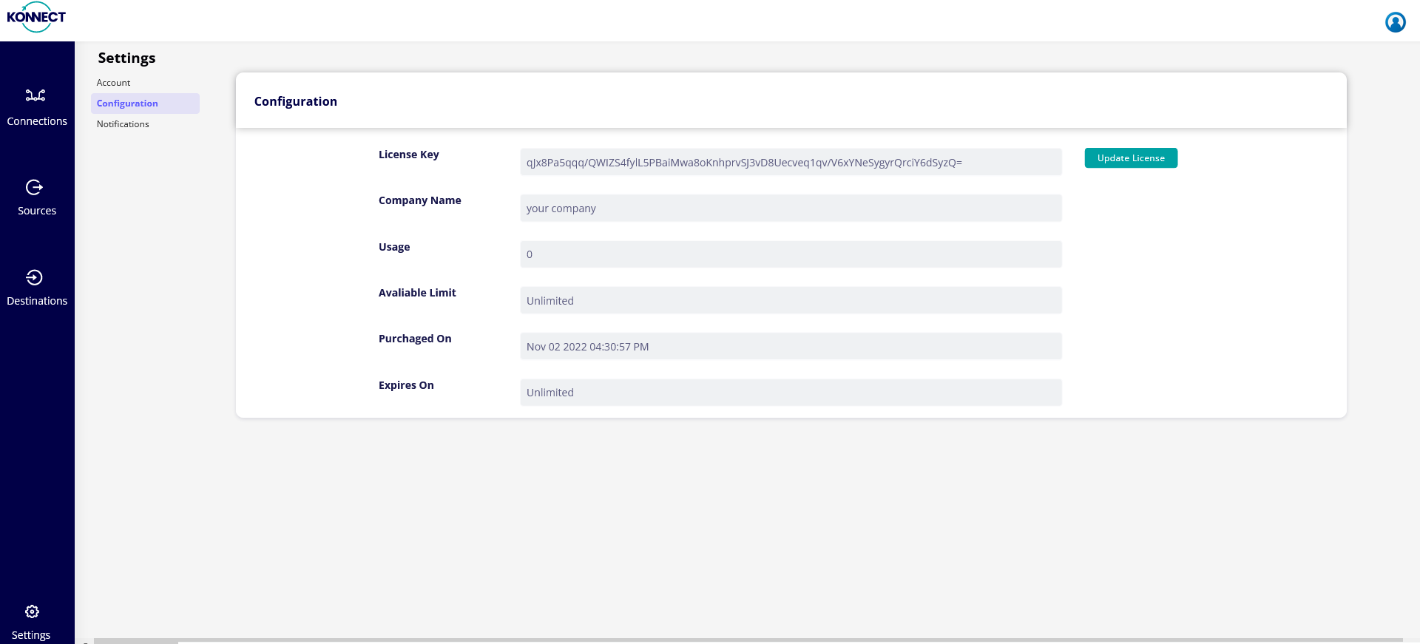
Task: Click the Destinations icon in sidebar
Action: [x=34, y=277]
